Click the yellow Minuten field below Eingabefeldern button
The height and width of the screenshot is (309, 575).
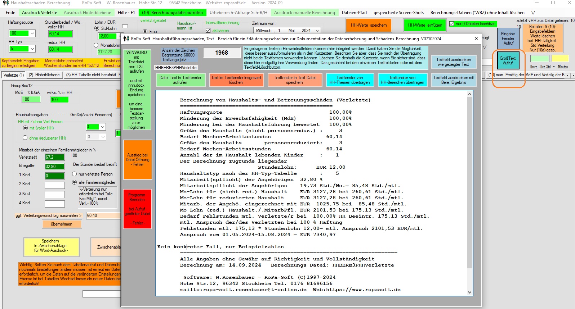[560, 59]
